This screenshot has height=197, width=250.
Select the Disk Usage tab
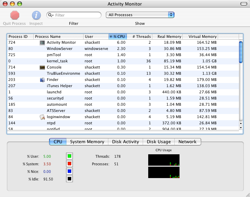click(x=159, y=142)
